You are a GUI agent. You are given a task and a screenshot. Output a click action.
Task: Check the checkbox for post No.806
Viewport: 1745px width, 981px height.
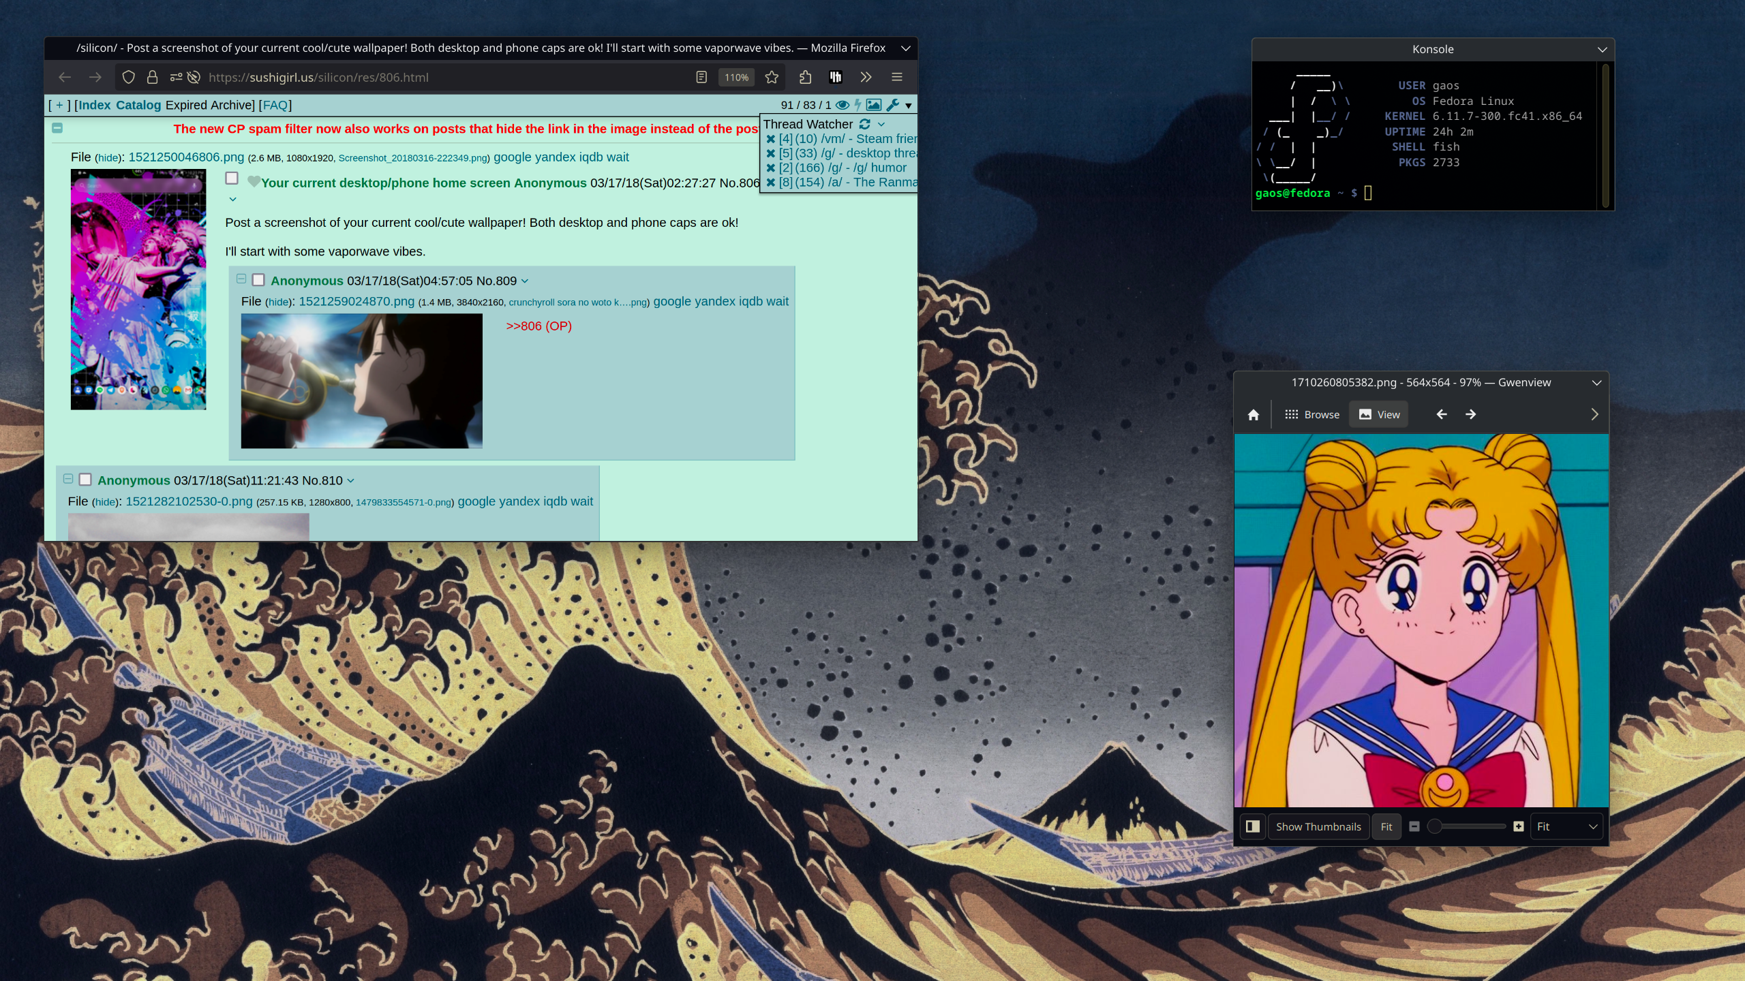(x=232, y=178)
